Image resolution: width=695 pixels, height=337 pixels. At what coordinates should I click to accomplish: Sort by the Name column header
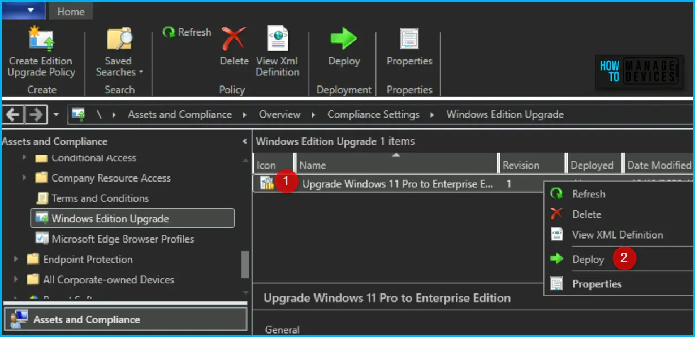coord(397,165)
